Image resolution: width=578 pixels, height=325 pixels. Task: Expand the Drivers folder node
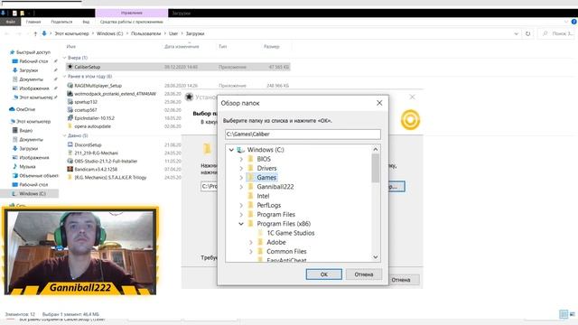pos(241,168)
